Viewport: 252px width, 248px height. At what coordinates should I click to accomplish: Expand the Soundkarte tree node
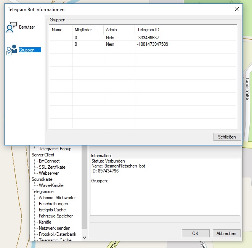click(42, 179)
